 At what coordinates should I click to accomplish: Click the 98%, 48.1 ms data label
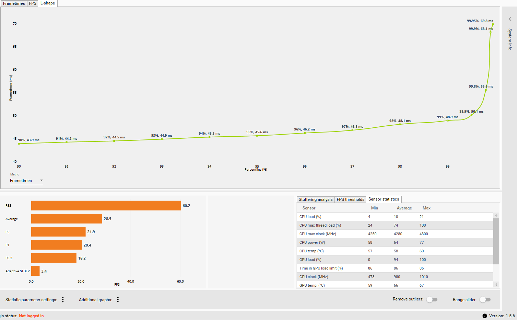coord(400,121)
